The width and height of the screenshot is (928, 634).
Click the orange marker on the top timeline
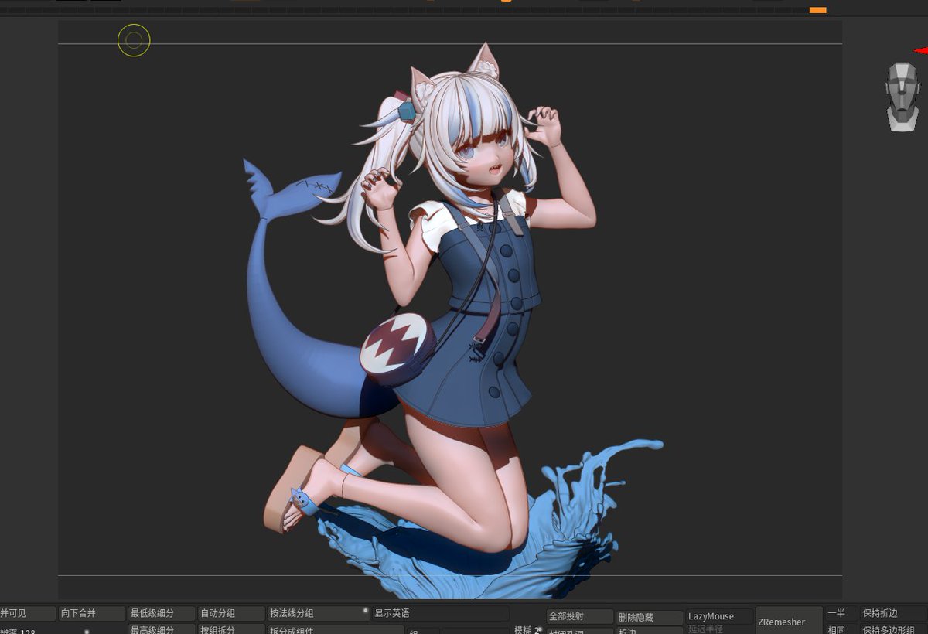pos(817,10)
